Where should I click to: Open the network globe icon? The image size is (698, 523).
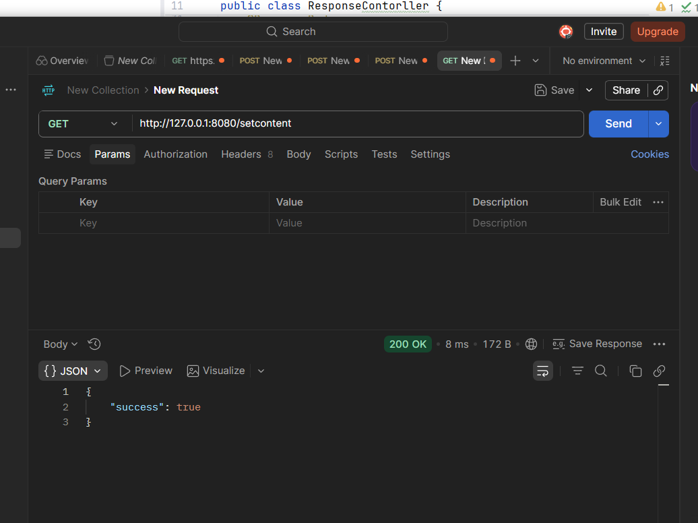tap(531, 344)
